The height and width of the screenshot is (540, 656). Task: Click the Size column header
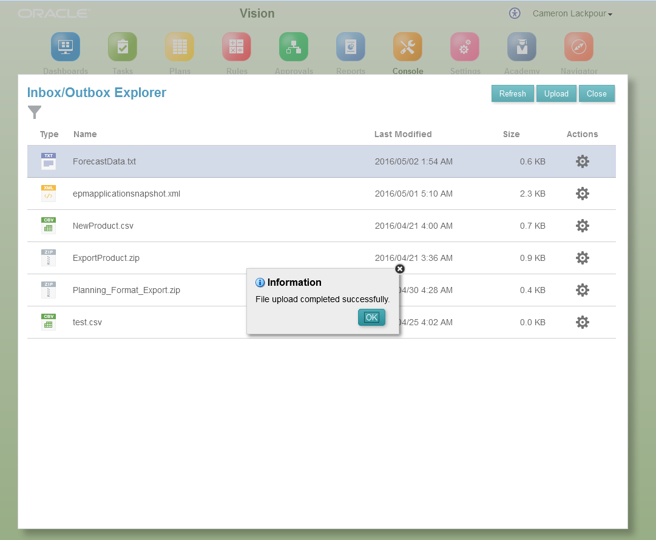click(511, 134)
